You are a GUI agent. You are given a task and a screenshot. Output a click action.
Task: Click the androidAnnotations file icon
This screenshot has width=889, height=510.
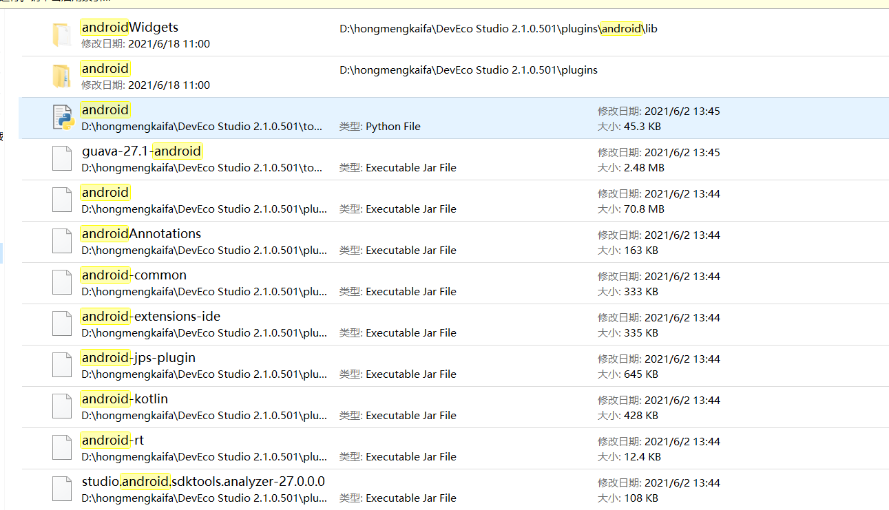click(62, 242)
